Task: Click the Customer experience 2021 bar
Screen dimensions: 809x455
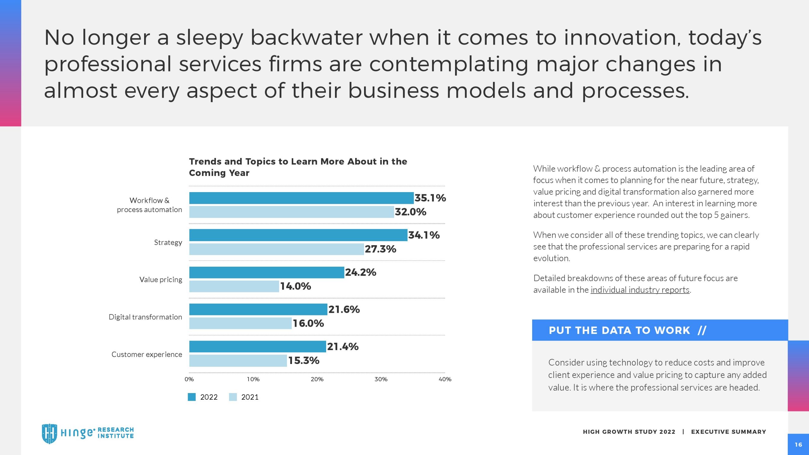Action: click(x=238, y=361)
